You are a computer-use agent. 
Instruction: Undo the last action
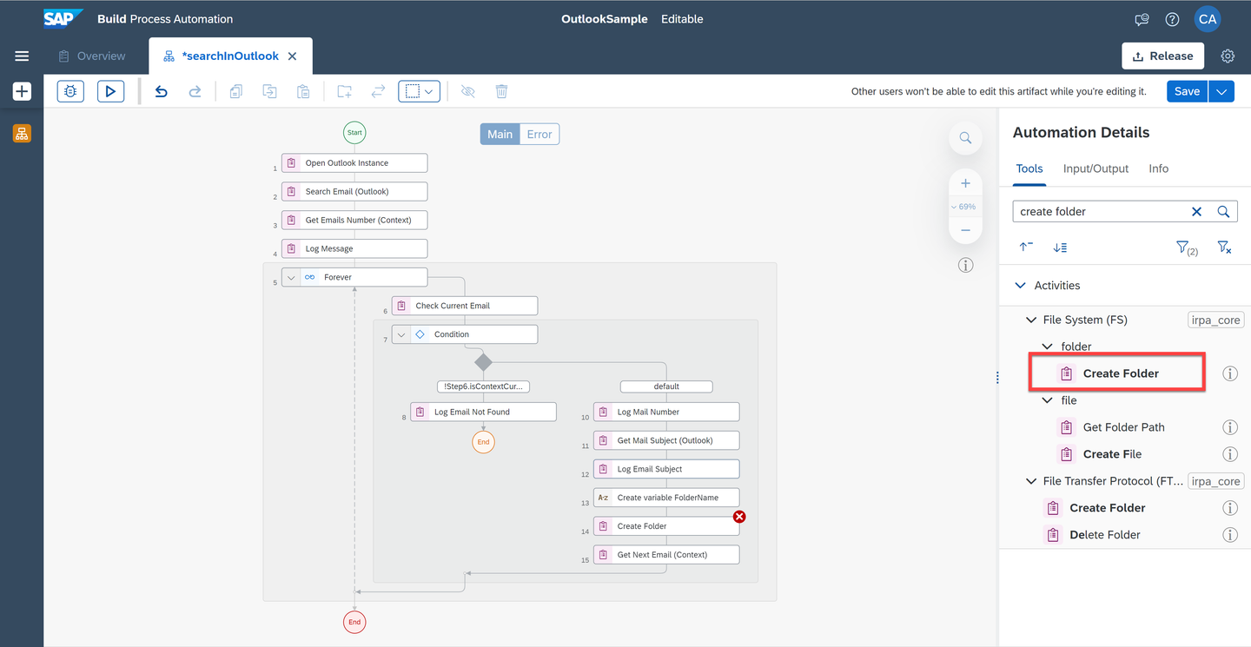pyautogui.click(x=161, y=91)
